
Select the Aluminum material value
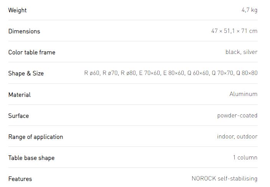[x=244, y=94]
